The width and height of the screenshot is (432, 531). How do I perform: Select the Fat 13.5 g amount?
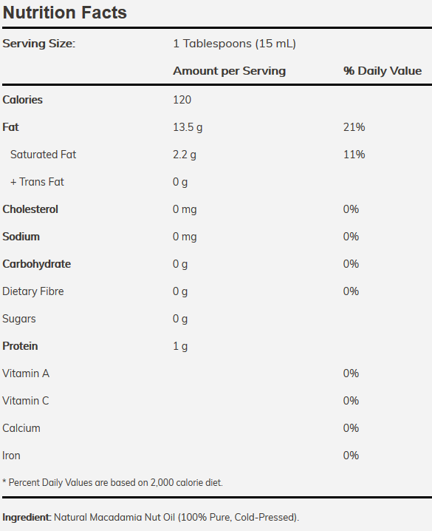pyautogui.click(x=188, y=128)
